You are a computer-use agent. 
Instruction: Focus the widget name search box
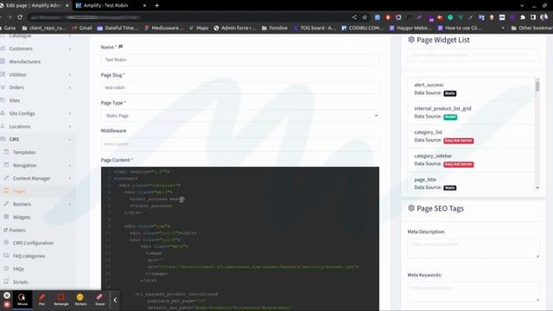click(x=474, y=55)
